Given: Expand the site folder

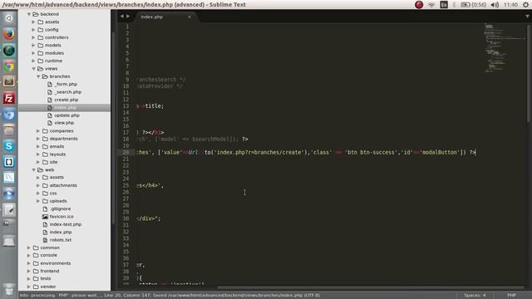Looking at the screenshot, I should point(38,162).
